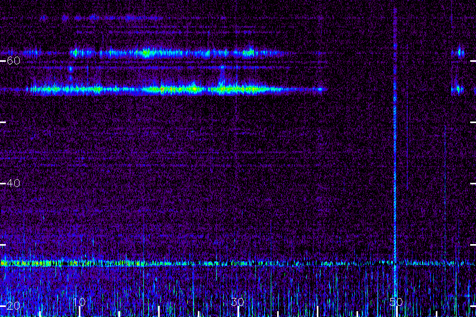Click the "40" frequency axis label

pos(13,183)
